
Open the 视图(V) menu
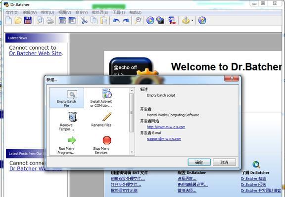(x=65, y=12)
